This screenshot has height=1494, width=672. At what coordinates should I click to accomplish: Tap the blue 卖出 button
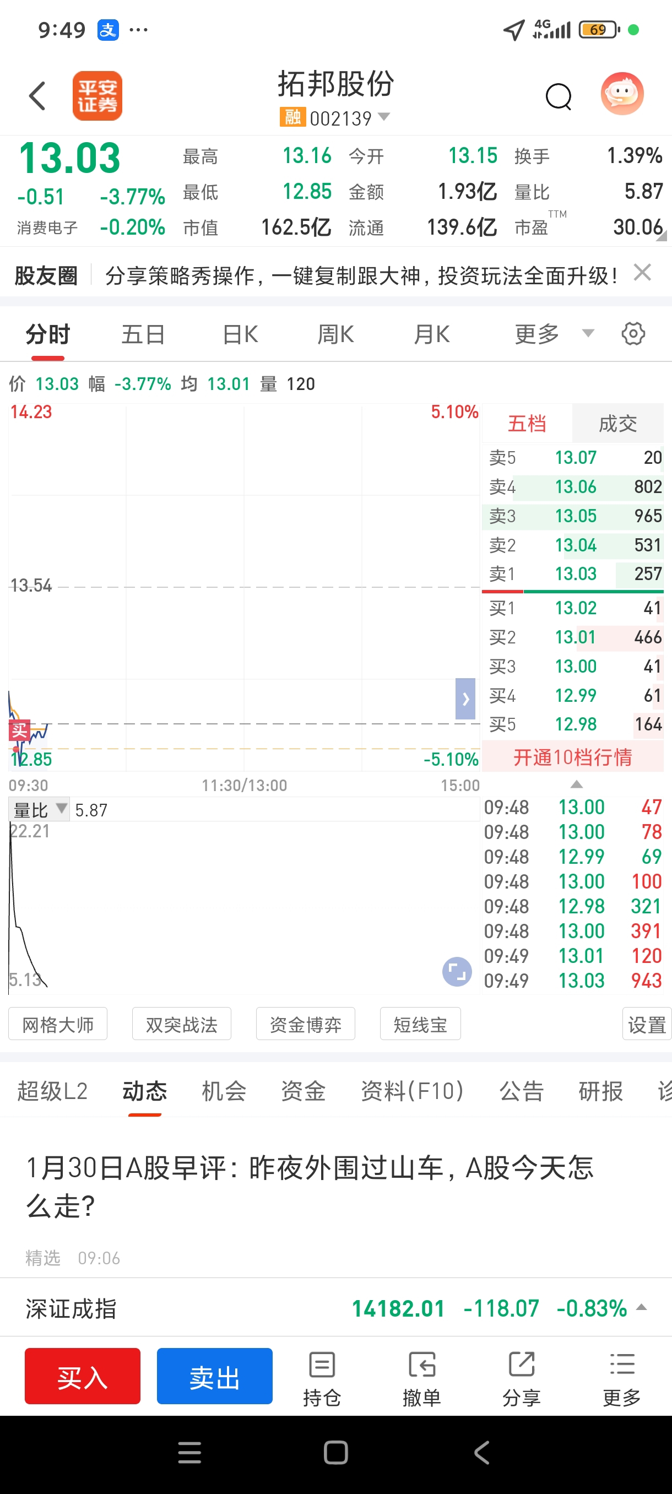pos(214,1376)
